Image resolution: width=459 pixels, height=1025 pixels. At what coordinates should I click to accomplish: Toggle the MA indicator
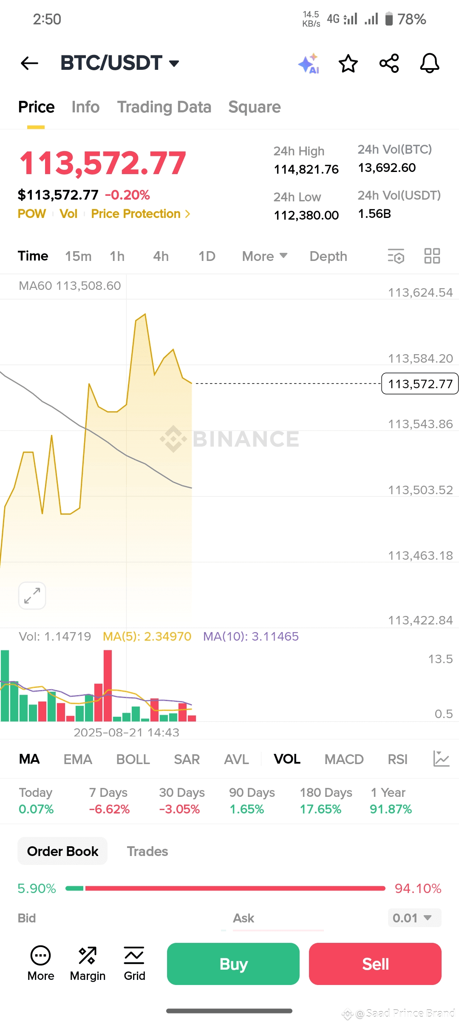(29, 759)
